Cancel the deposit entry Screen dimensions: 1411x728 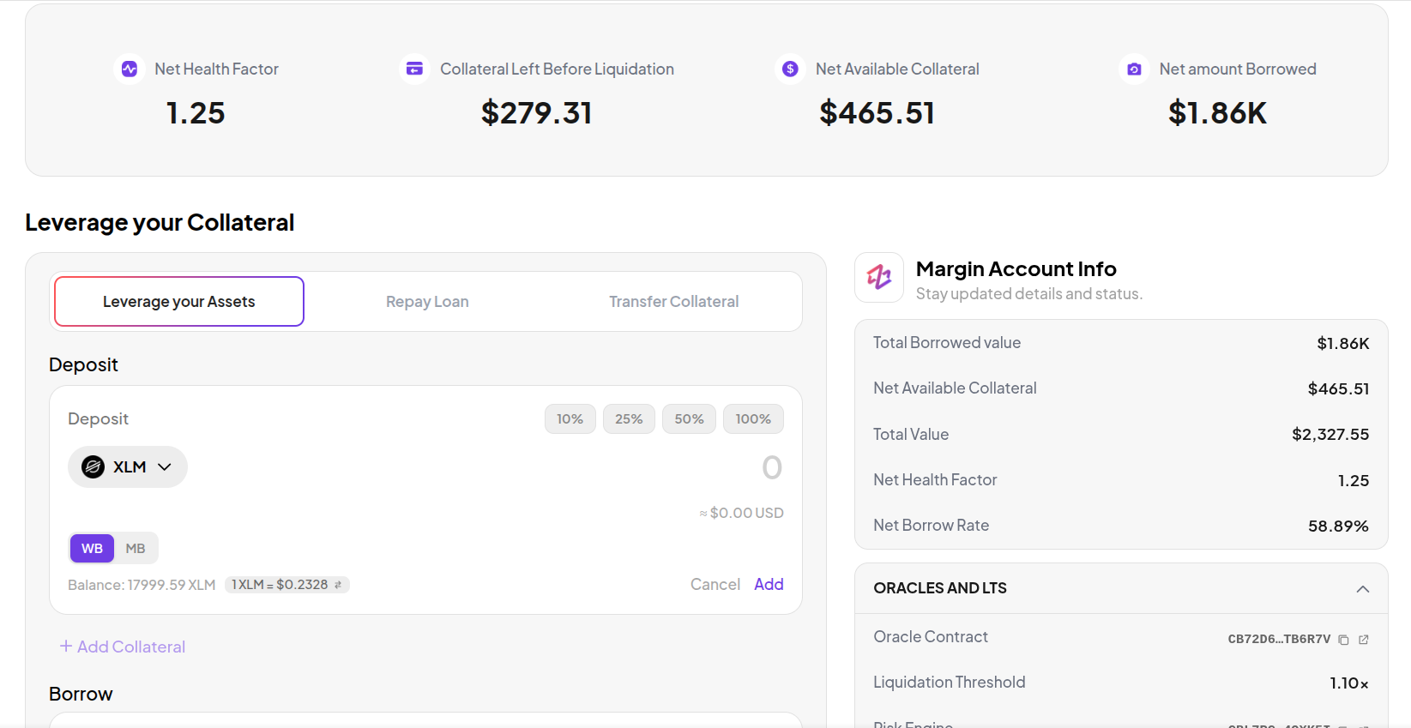click(715, 585)
